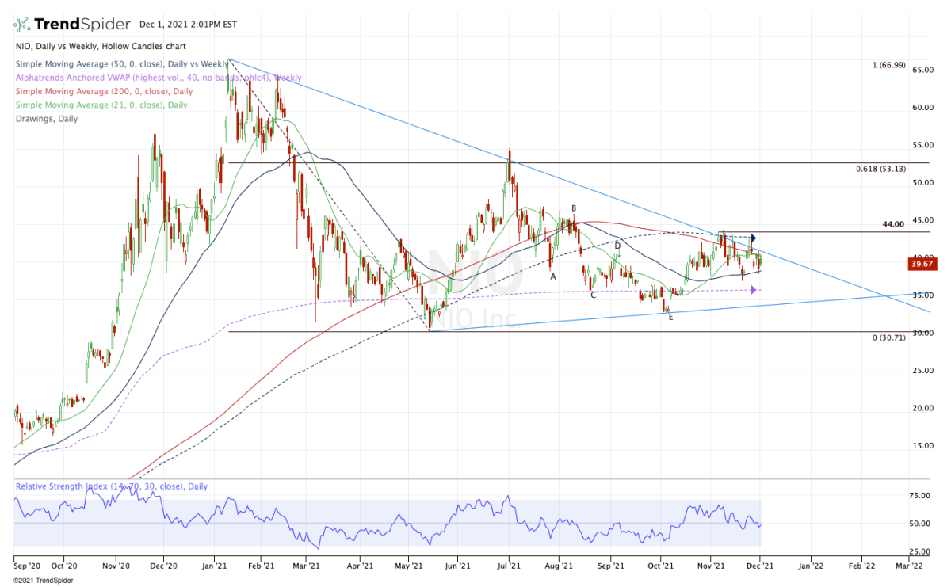Click the purple VWAP arrow marker
This screenshot has width=951, height=587.
[x=753, y=289]
